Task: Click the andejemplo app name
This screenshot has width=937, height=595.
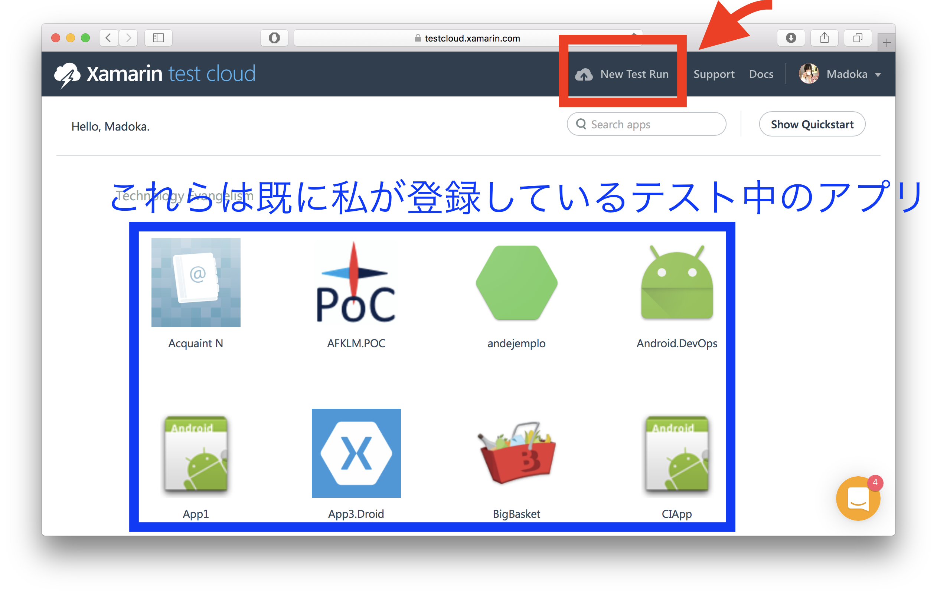Action: pos(516,343)
